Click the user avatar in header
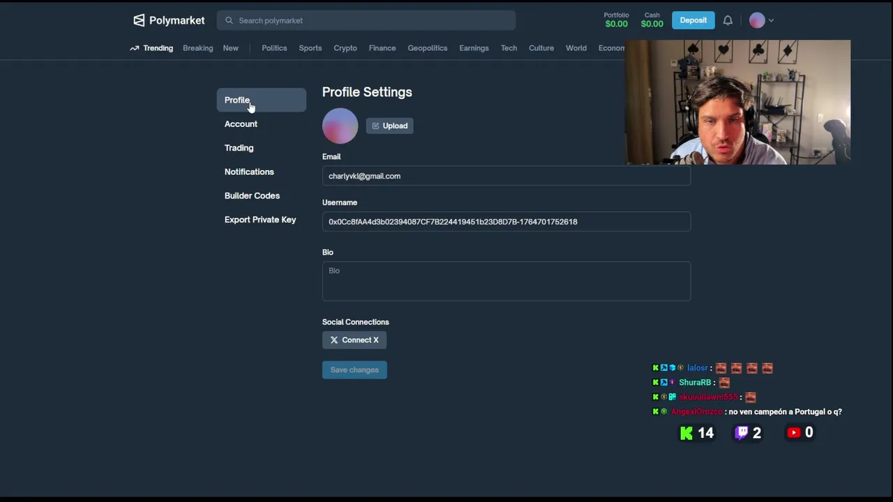Image resolution: width=893 pixels, height=502 pixels. tap(757, 20)
